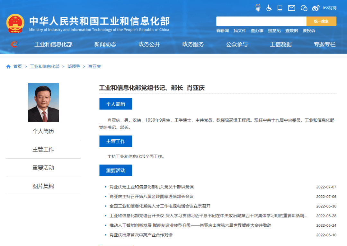This screenshot has width=347, height=246.
Task: Open the Weibo icon in header
Action: tap(316, 8)
